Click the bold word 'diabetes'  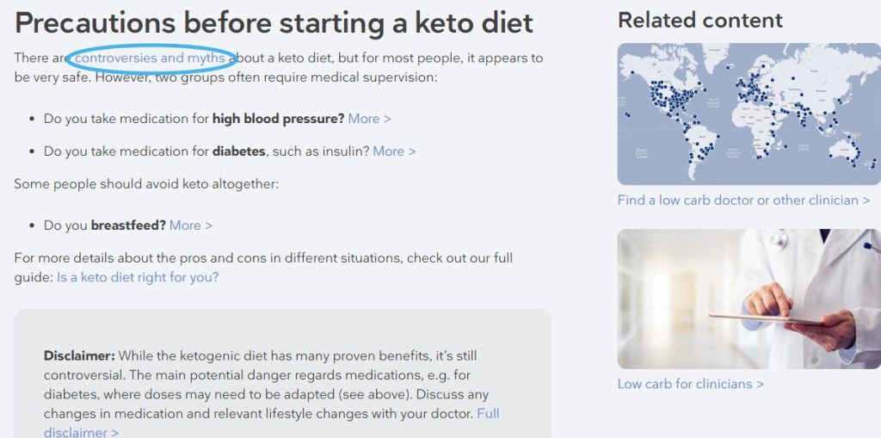240,151
